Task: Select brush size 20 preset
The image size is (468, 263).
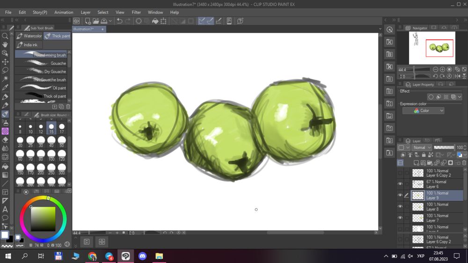Action: 20,141
